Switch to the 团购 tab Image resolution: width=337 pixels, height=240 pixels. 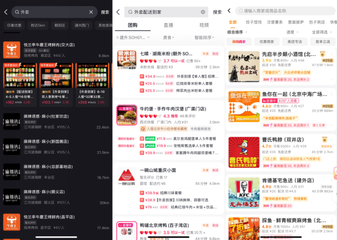[x=133, y=26]
